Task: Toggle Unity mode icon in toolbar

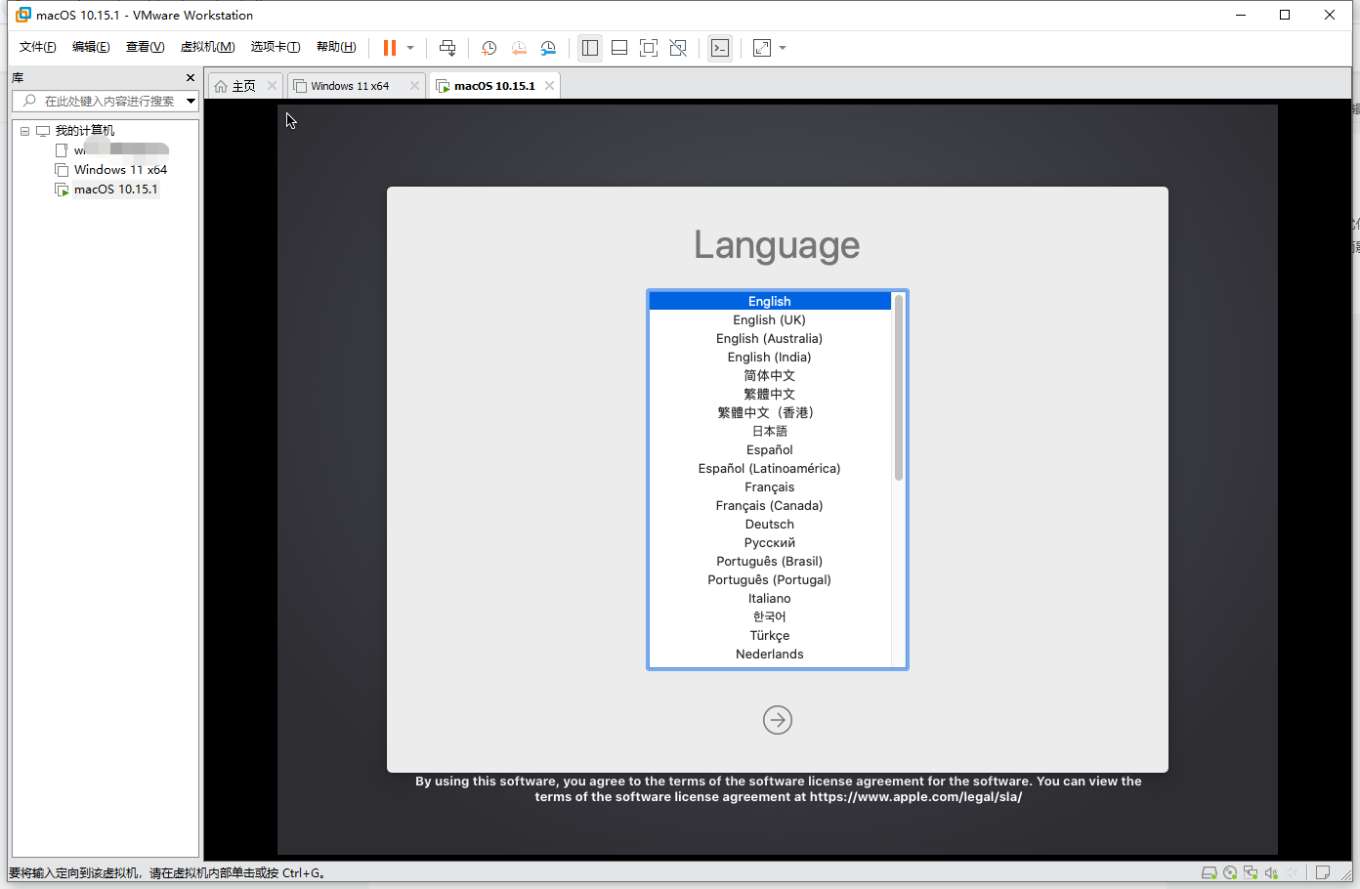Action: pyautogui.click(x=678, y=48)
